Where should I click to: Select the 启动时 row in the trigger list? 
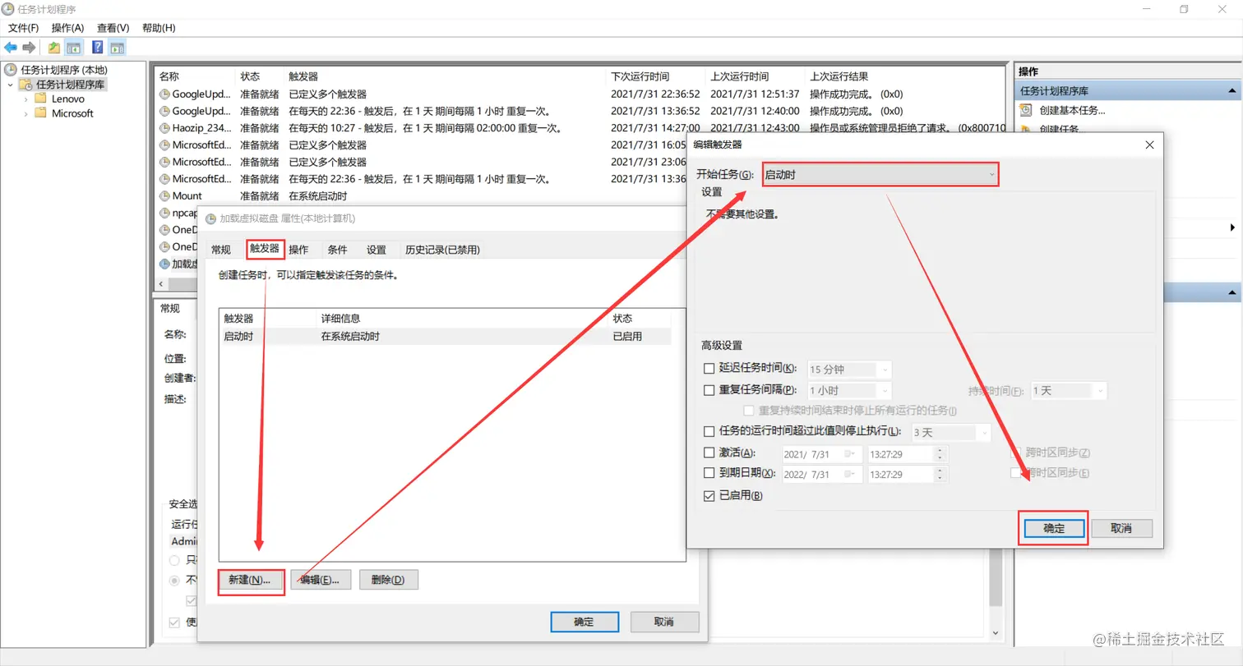coord(445,336)
